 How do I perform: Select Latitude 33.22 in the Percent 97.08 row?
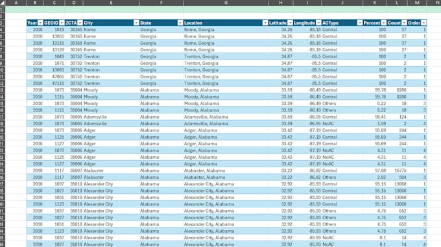coord(280,171)
